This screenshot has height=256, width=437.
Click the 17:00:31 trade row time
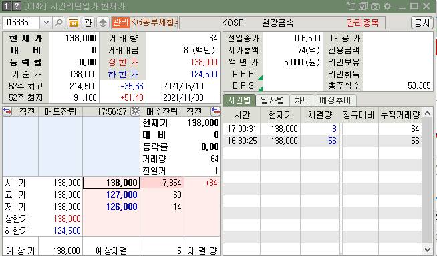[242, 129]
